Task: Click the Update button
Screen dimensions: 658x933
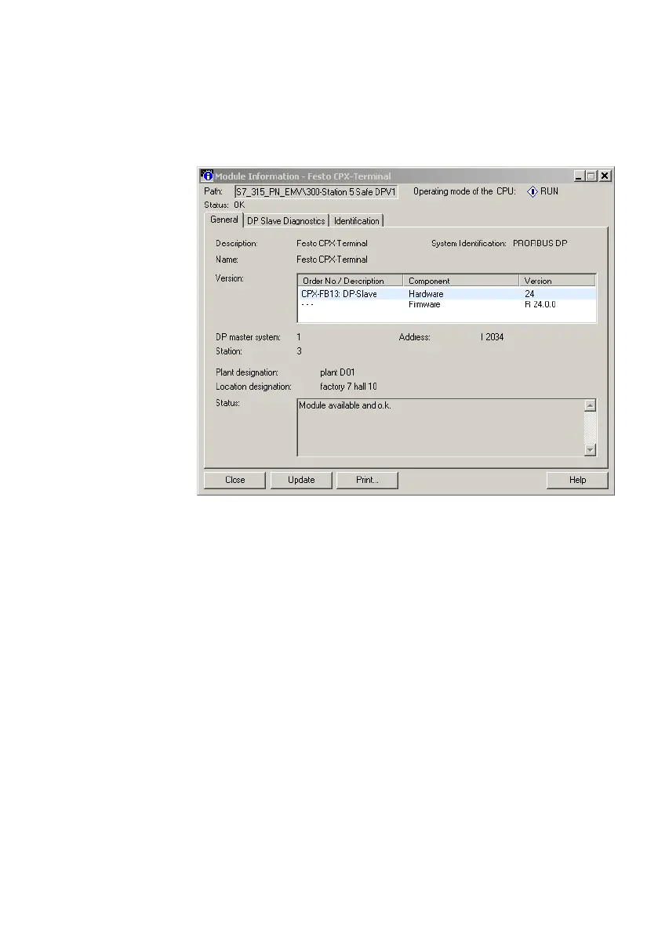Action: (301, 480)
